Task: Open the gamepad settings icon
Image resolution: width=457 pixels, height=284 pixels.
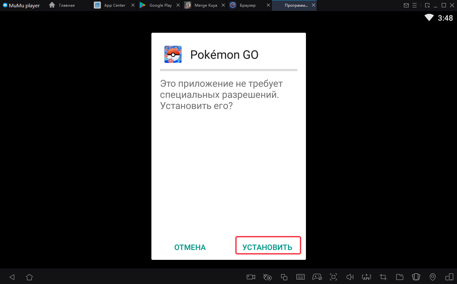Action: (x=317, y=277)
